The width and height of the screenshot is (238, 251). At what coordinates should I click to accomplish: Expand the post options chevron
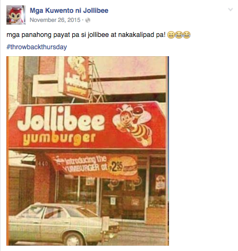[x=231, y=10]
